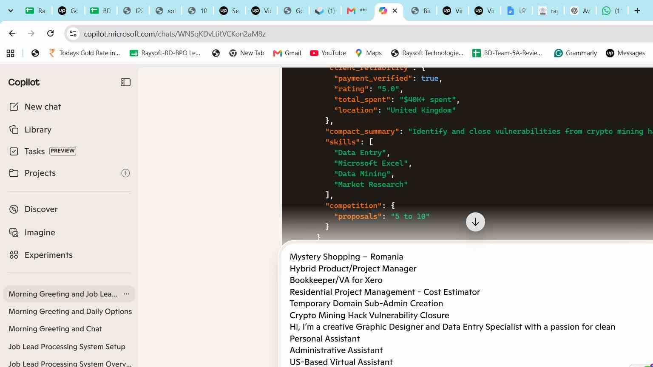Open a new browser tab
This screenshot has height=367, width=653.
click(x=637, y=11)
